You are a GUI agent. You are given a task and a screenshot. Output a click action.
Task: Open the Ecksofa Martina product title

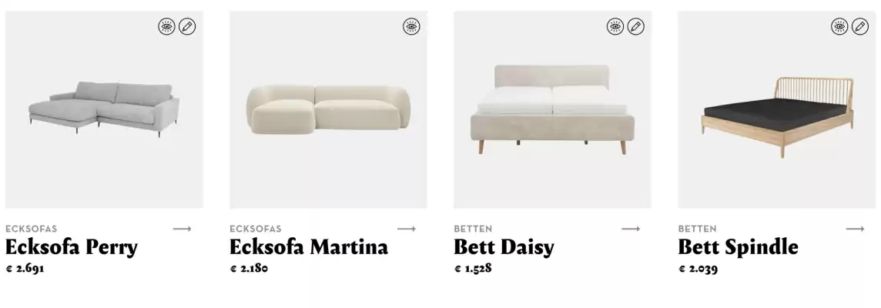click(x=309, y=247)
